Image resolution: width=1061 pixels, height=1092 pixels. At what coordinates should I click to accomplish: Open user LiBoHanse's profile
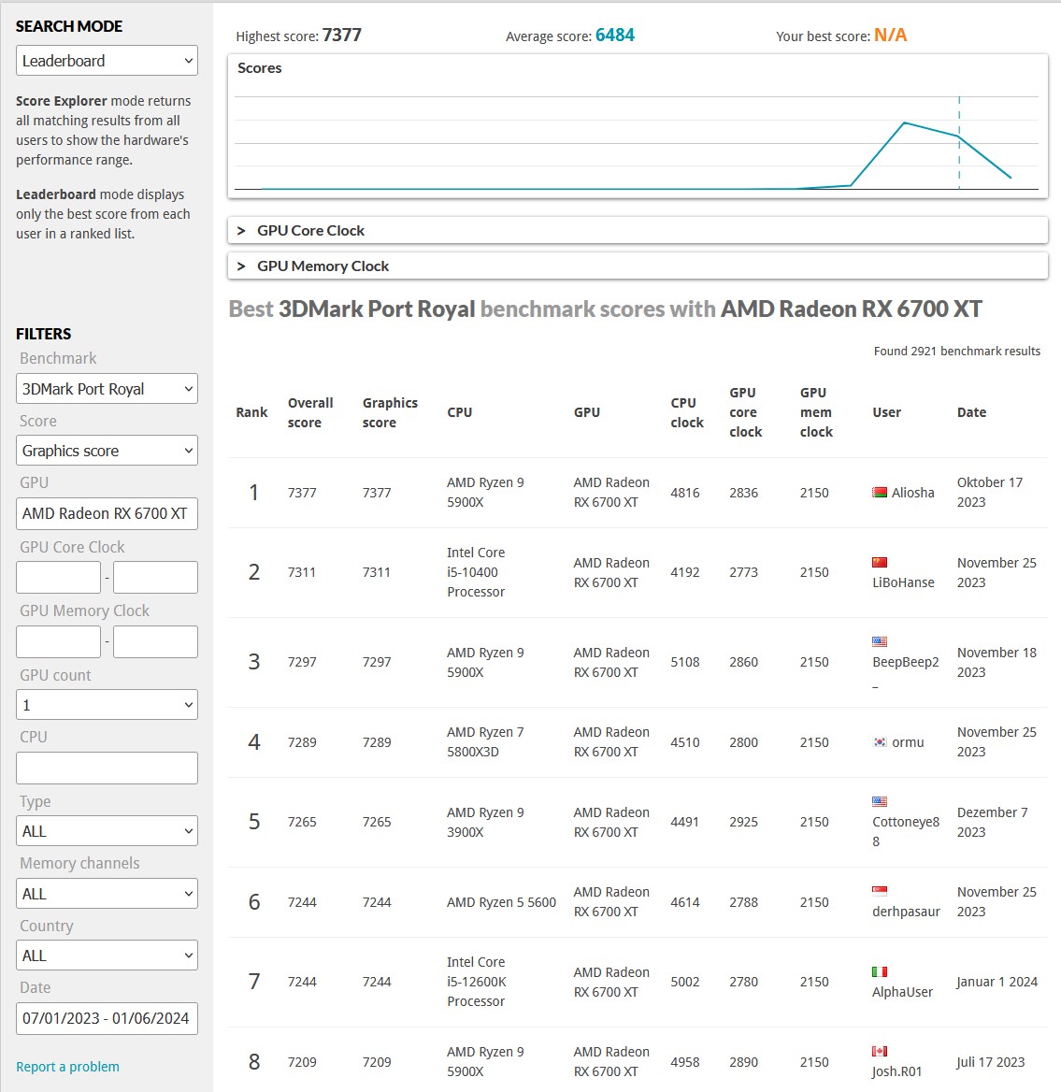pos(903,582)
